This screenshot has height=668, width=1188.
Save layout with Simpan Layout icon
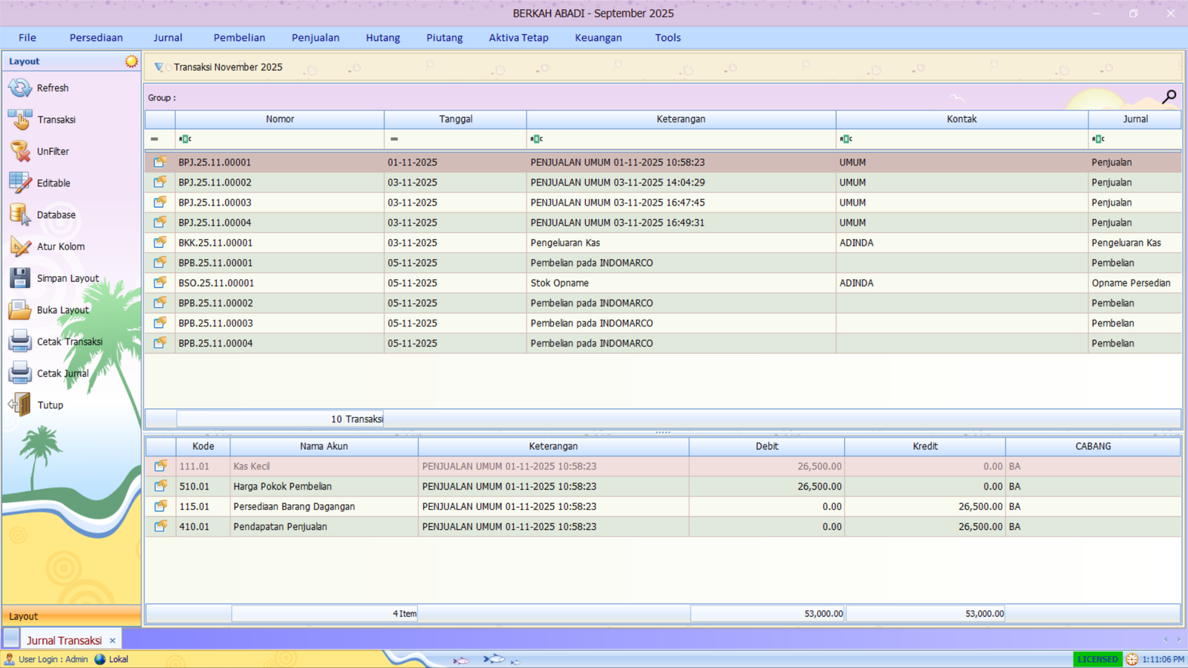[20, 278]
